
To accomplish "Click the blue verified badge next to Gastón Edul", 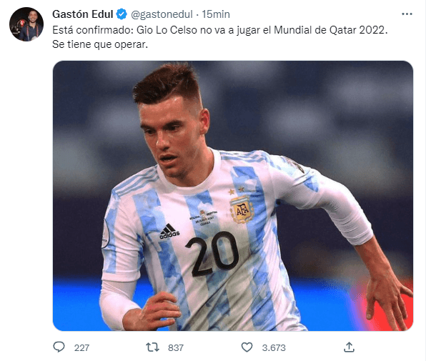I will (122, 14).
